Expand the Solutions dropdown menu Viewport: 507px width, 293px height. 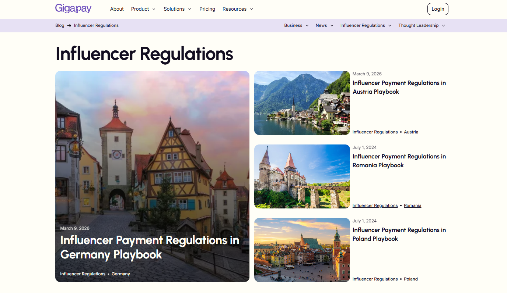pos(178,9)
